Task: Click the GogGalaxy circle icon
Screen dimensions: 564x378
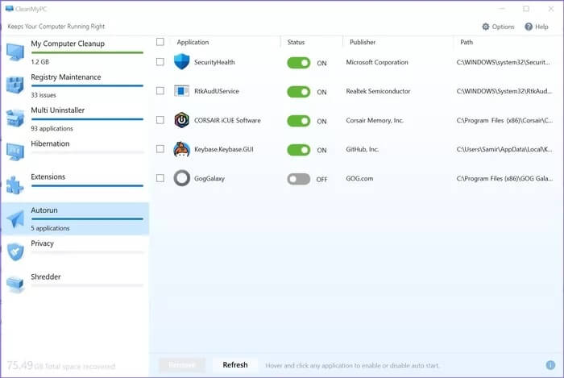Action: [x=181, y=178]
